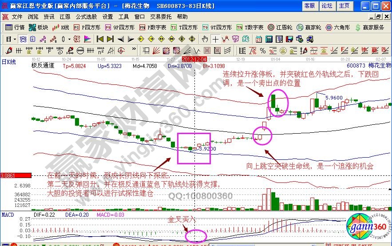Open the 板块 sector view
The height and width of the screenshot is (246, 392).
coord(39,28)
